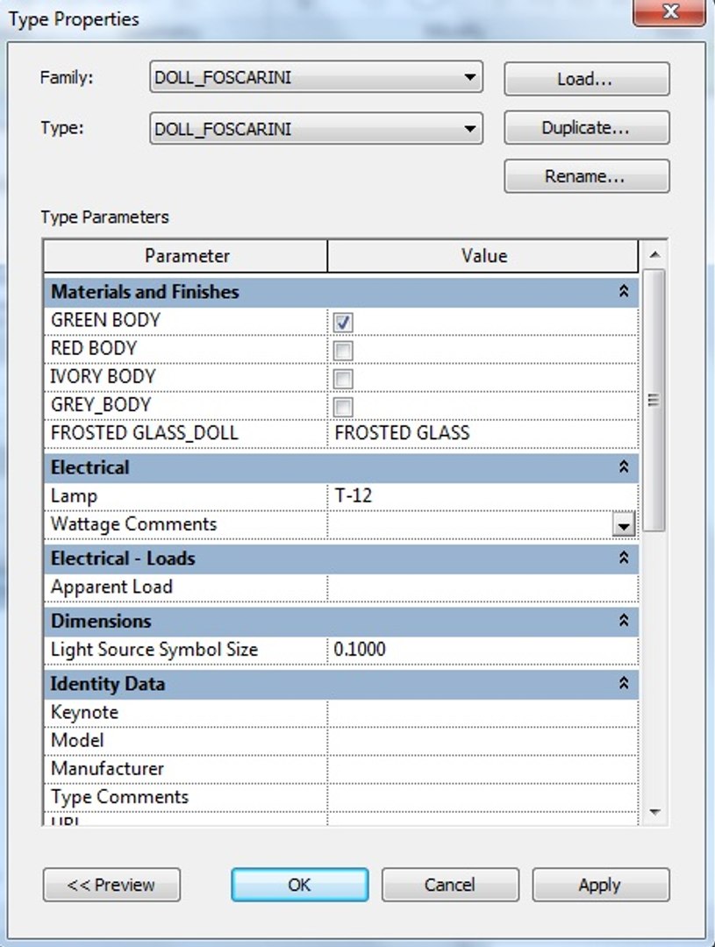Select the Wattage Comments parameter name
The image size is (715, 947).
133,524
